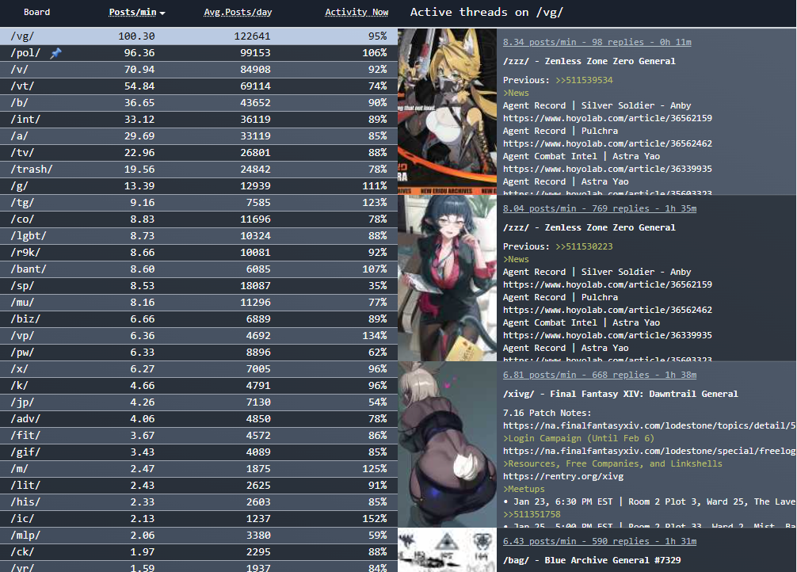The height and width of the screenshot is (572, 797).
Task: Select the /int/ board row
Action: click(x=199, y=120)
